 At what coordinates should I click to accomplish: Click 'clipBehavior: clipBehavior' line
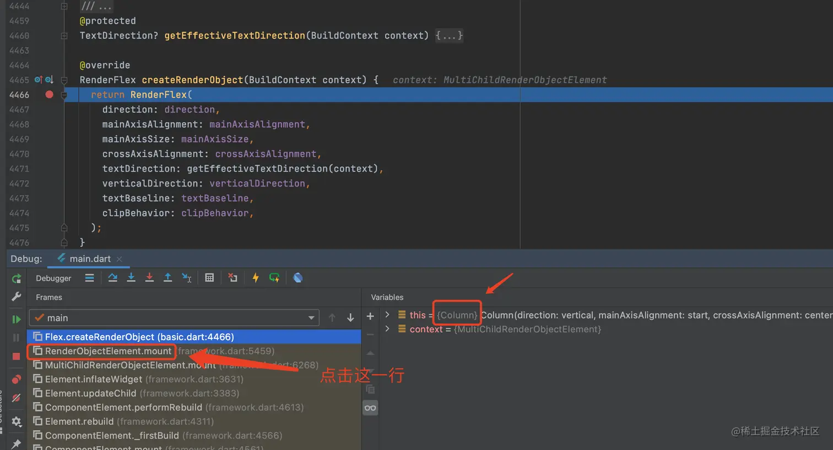(x=178, y=213)
